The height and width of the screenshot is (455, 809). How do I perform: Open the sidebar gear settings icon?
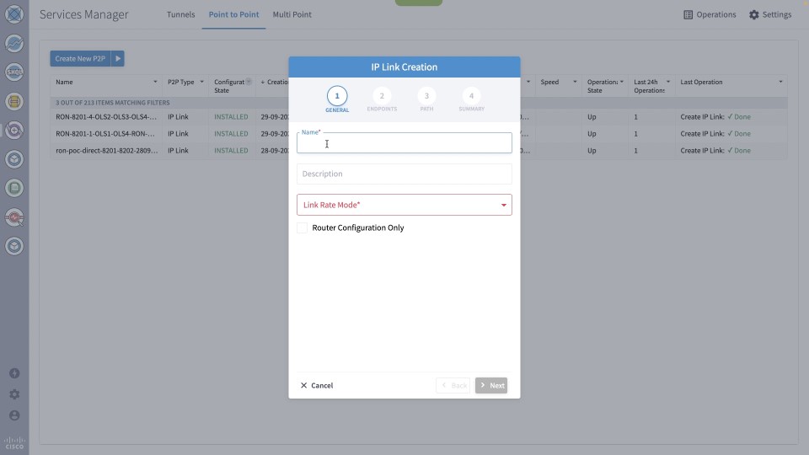[14, 394]
